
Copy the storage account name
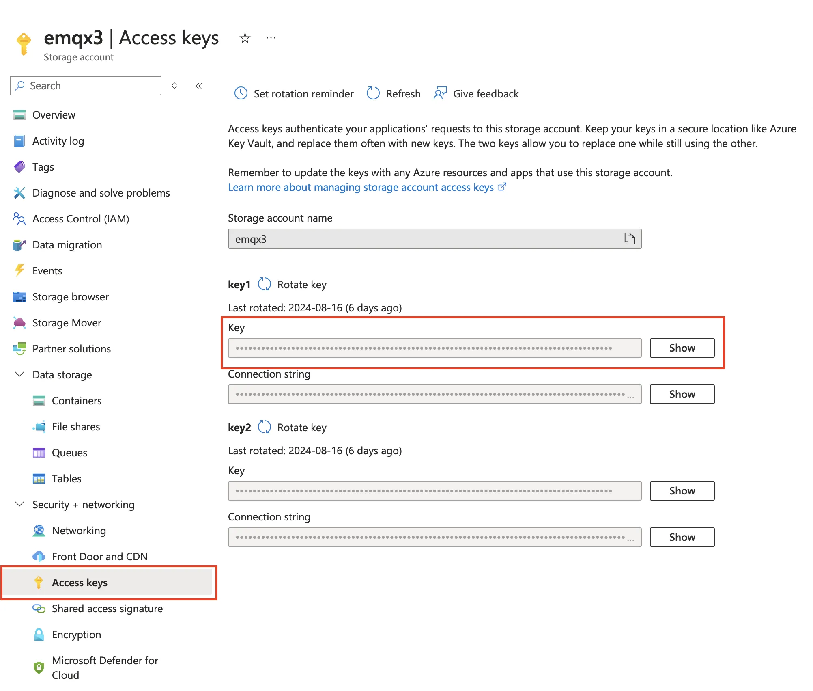[629, 239]
